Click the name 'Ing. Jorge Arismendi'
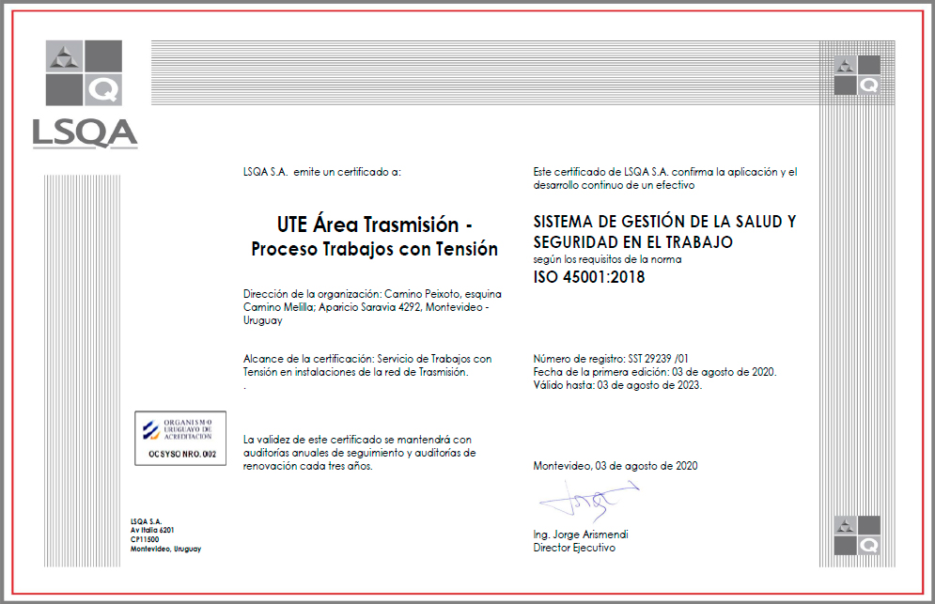Screen dimensions: 935x604 pyautogui.click(x=581, y=534)
